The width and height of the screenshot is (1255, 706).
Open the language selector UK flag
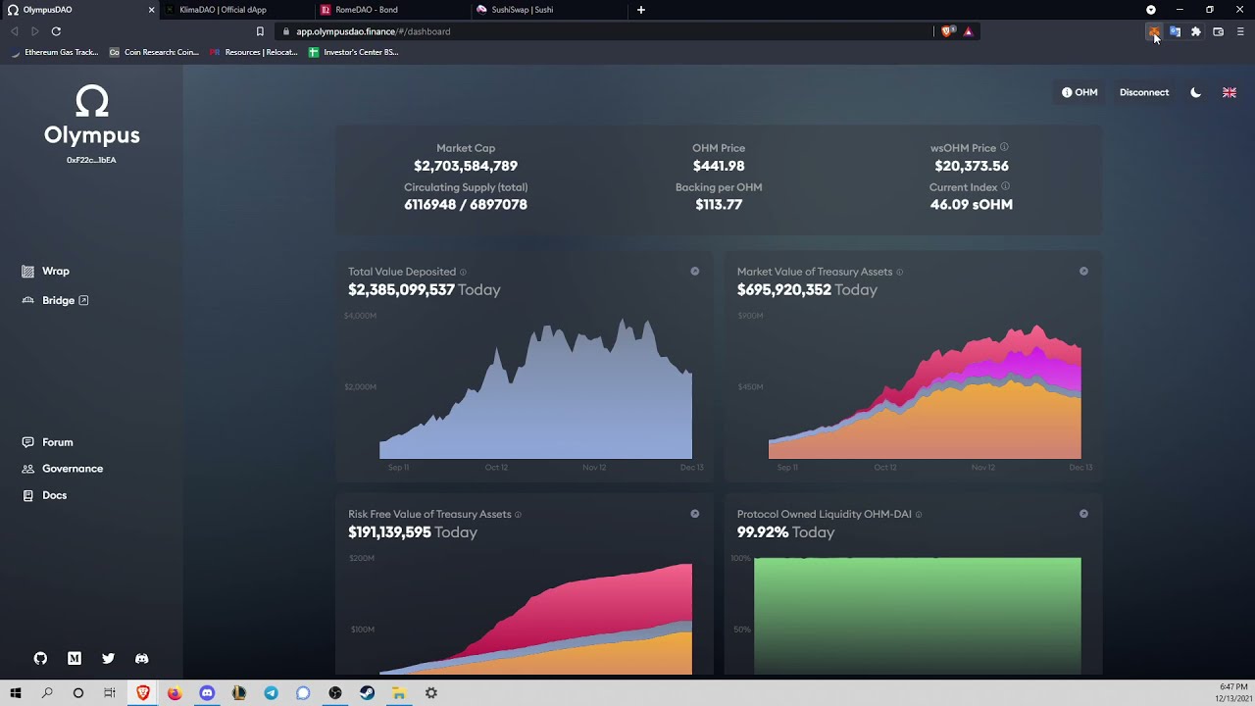(x=1229, y=92)
